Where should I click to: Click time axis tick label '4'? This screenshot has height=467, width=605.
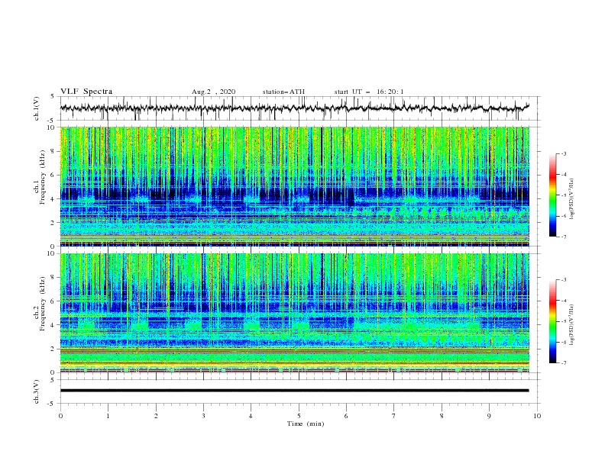251,416
